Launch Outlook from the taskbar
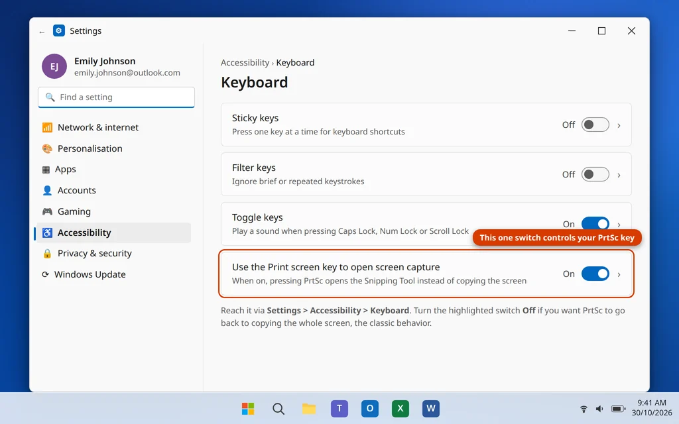 point(370,408)
